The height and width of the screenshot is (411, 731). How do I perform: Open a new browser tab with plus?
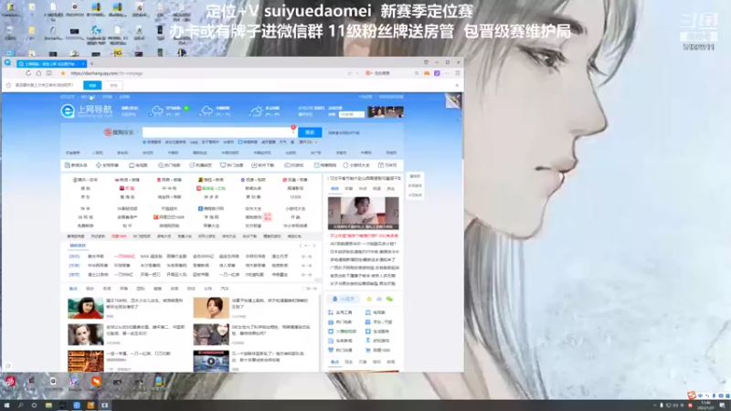(x=92, y=63)
